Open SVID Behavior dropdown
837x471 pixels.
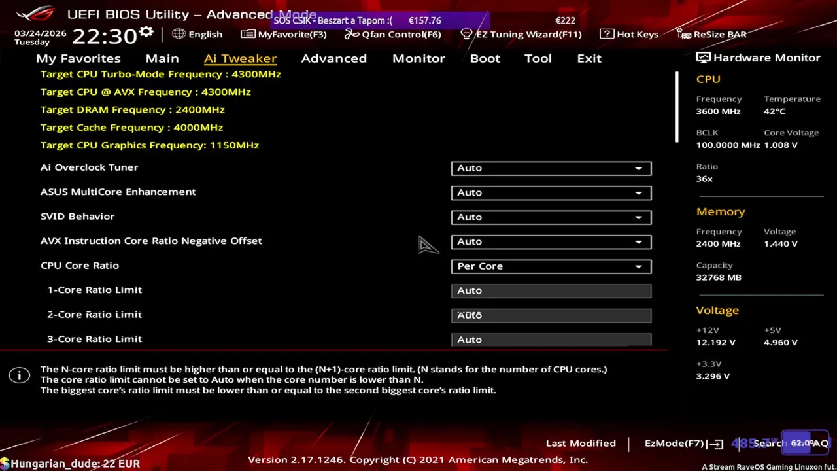click(551, 217)
